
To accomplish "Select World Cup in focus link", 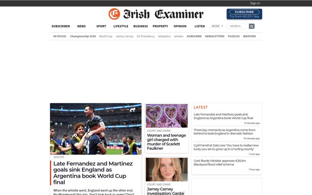I will point(106,36).
